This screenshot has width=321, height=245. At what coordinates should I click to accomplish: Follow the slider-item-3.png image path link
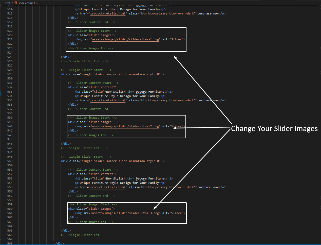pyautogui.click(x=125, y=213)
